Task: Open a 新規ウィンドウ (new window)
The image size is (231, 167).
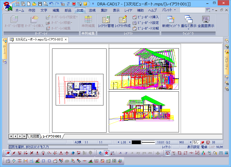Action: [x=171, y=22]
